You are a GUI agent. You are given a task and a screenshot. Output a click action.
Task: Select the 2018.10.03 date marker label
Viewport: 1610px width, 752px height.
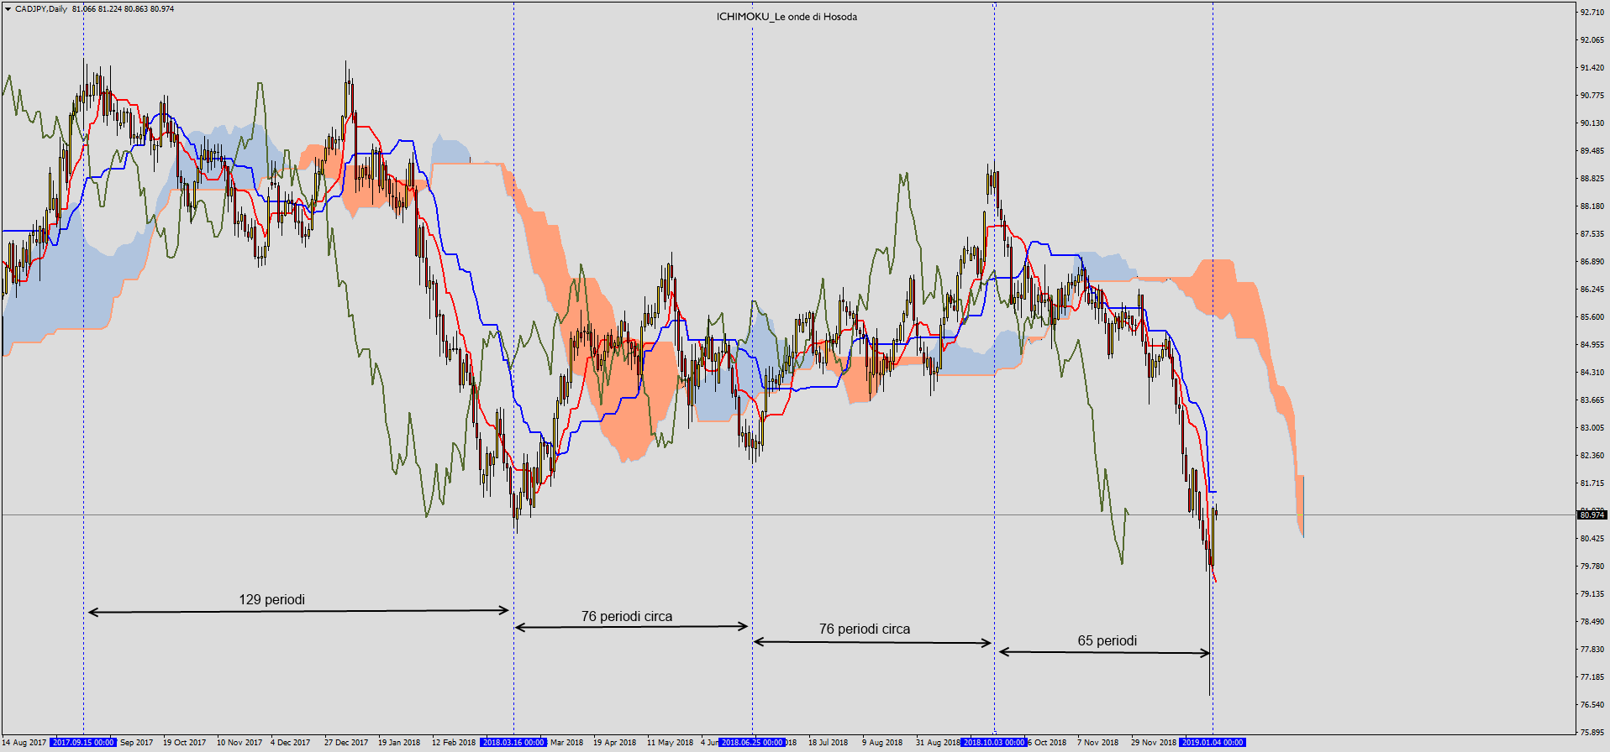(994, 743)
